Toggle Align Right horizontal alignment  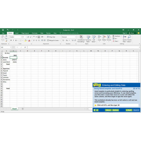coord(39,40)
